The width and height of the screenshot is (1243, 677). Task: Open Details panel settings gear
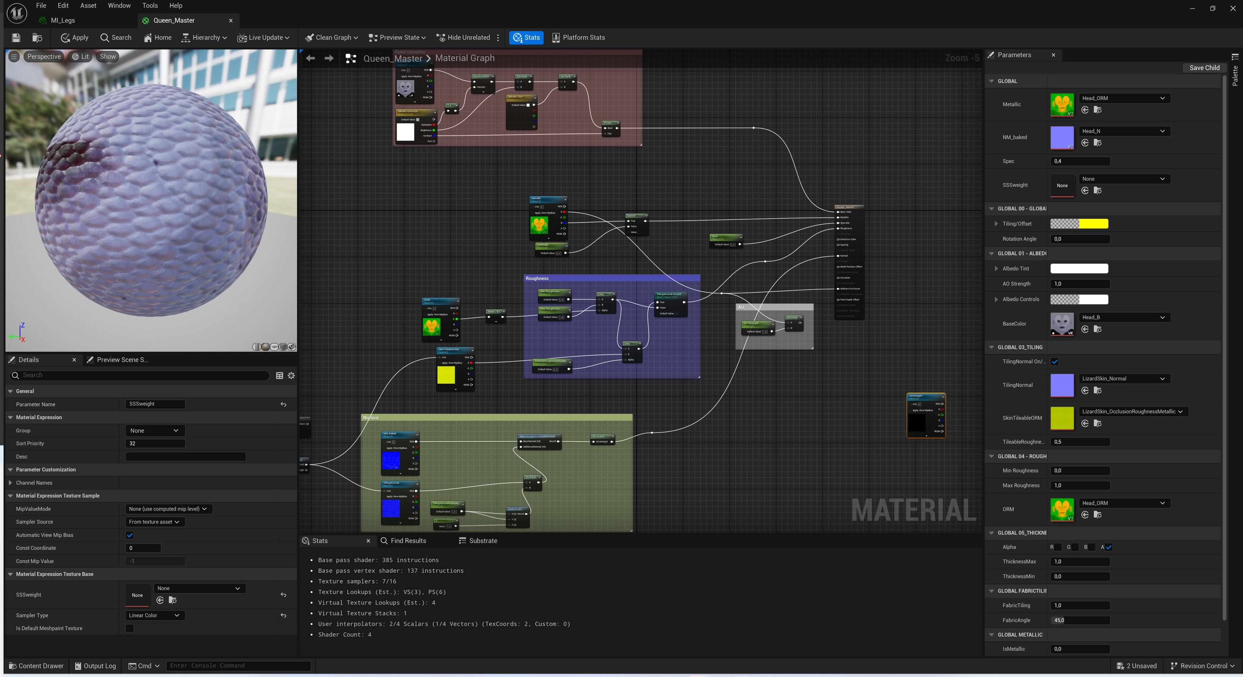pyautogui.click(x=291, y=376)
